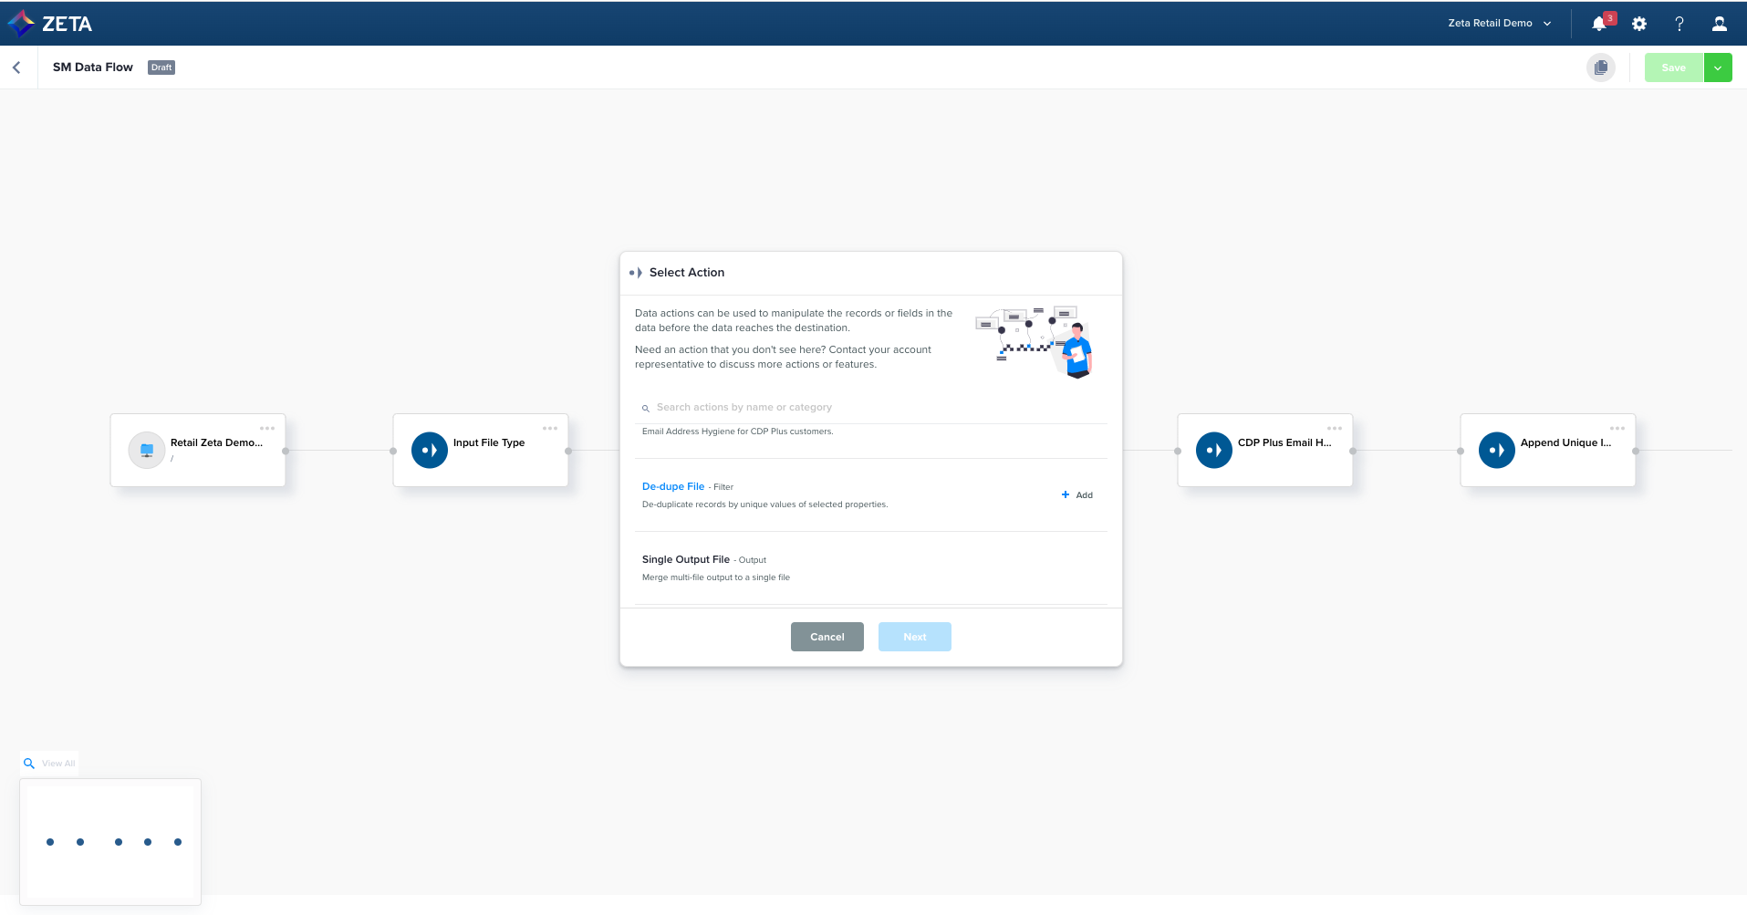The image size is (1747, 915).
Task: Select the Input File Type action icon
Action: pos(430,450)
